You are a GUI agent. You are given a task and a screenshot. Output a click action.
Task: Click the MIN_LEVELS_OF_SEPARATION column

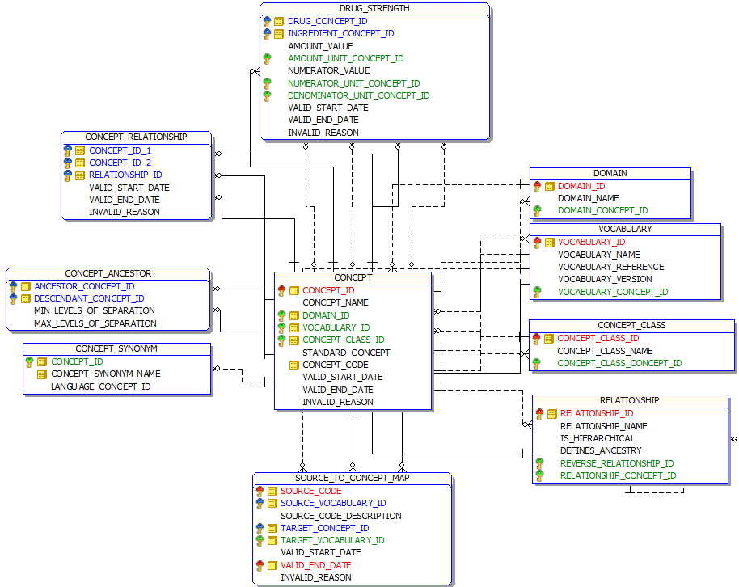[x=94, y=310]
